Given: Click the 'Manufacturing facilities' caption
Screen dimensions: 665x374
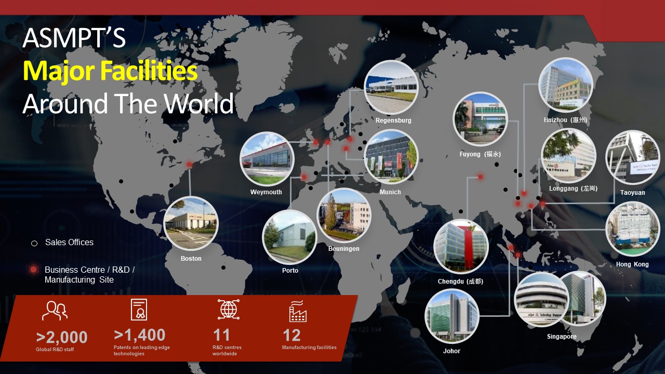Looking at the screenshot, I should click(309, 348).
